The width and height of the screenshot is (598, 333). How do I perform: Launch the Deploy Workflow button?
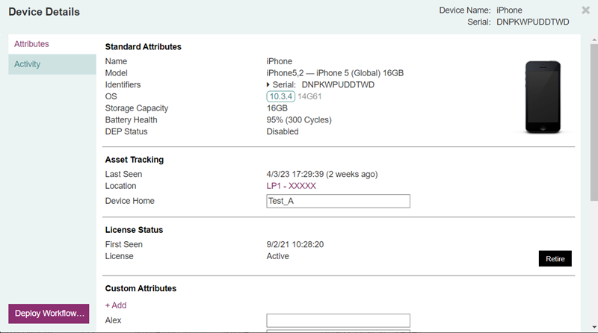pos(50,313)
